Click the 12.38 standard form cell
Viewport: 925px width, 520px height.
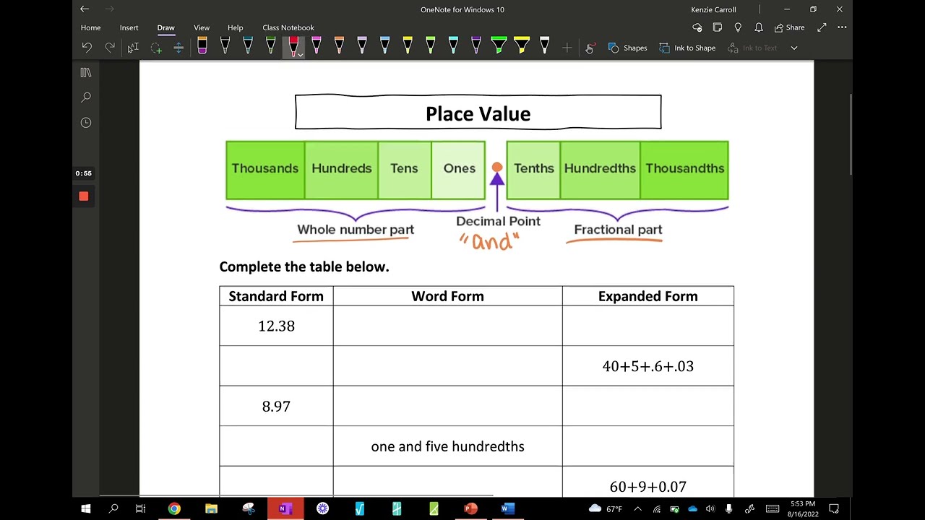(277, 326)
